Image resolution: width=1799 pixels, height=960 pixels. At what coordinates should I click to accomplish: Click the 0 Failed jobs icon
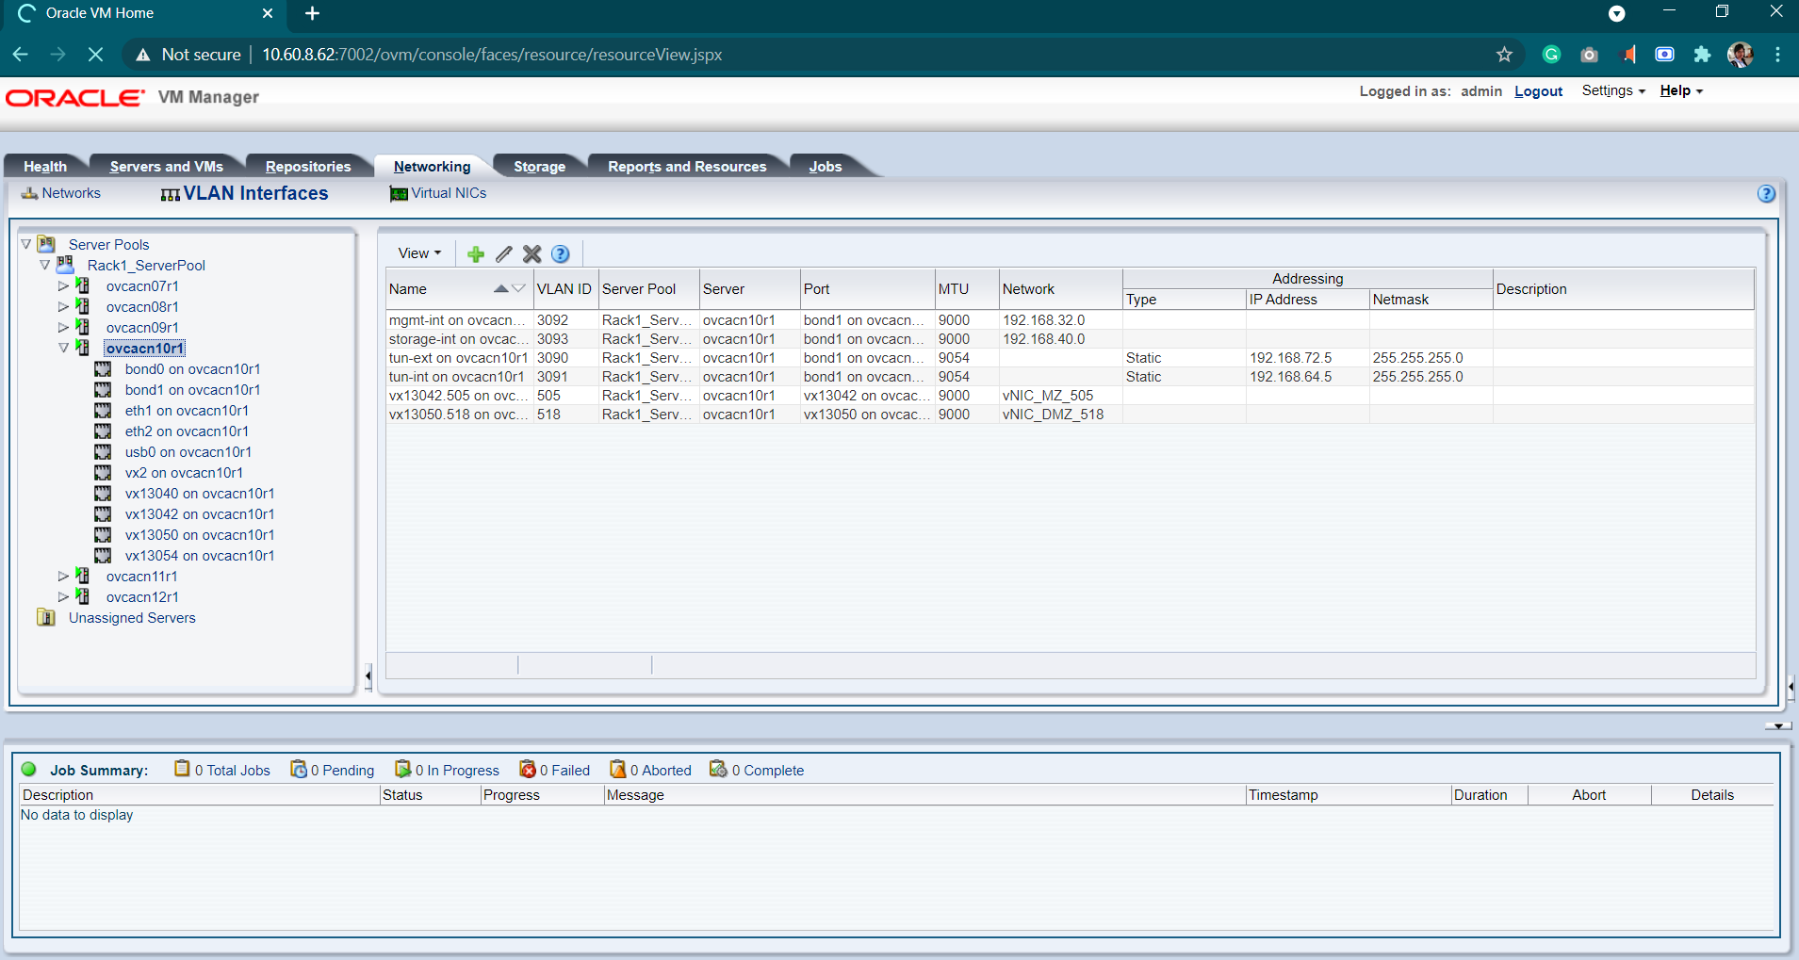pos(528,770)
